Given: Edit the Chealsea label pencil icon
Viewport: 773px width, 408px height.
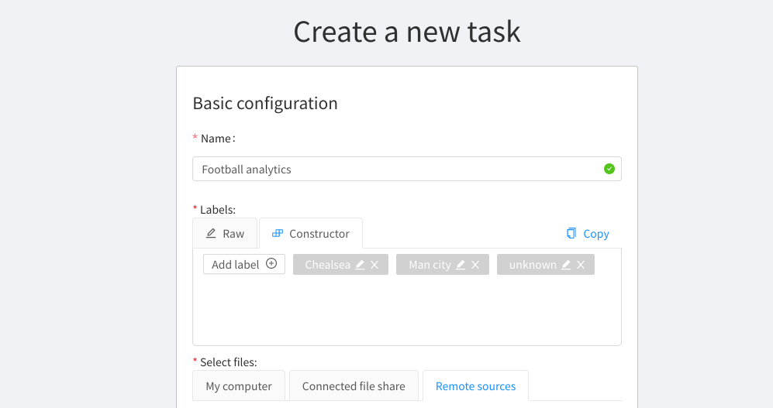Looking at the screenshot, I should click(x=360, y=265).
